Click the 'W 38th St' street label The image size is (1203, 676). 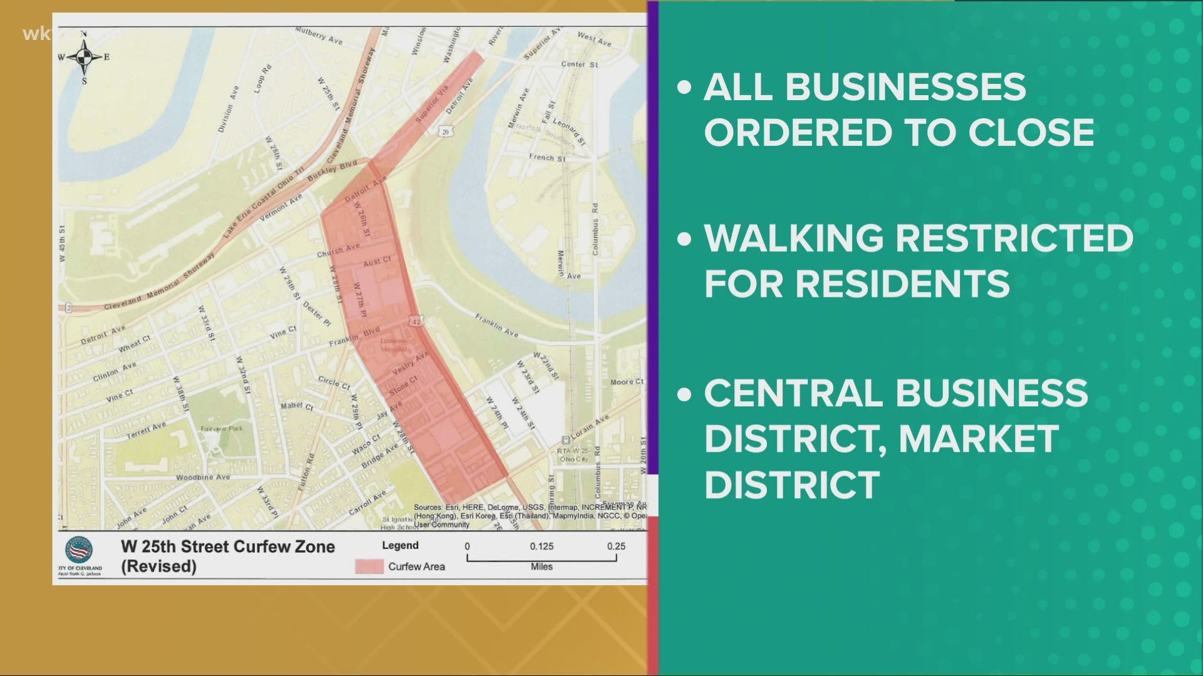(x=181, y=394)
